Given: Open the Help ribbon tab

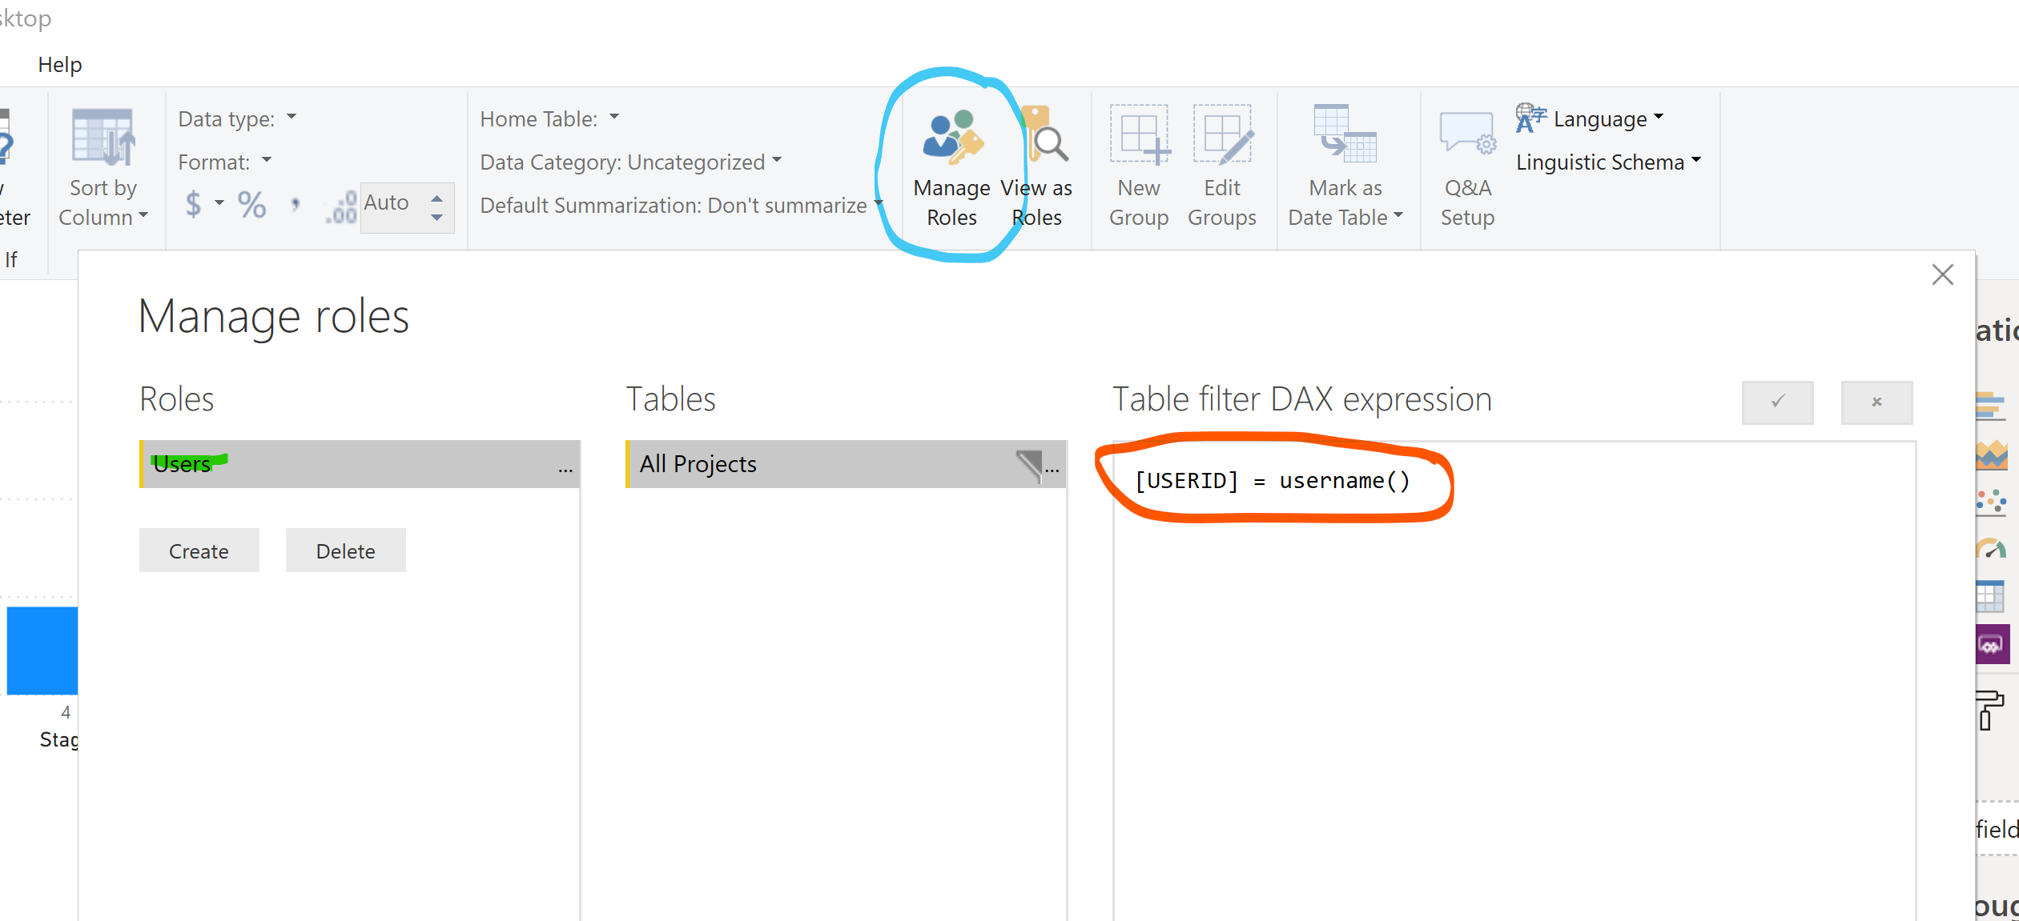Looking at the screenshot, I should coord(60,65).
